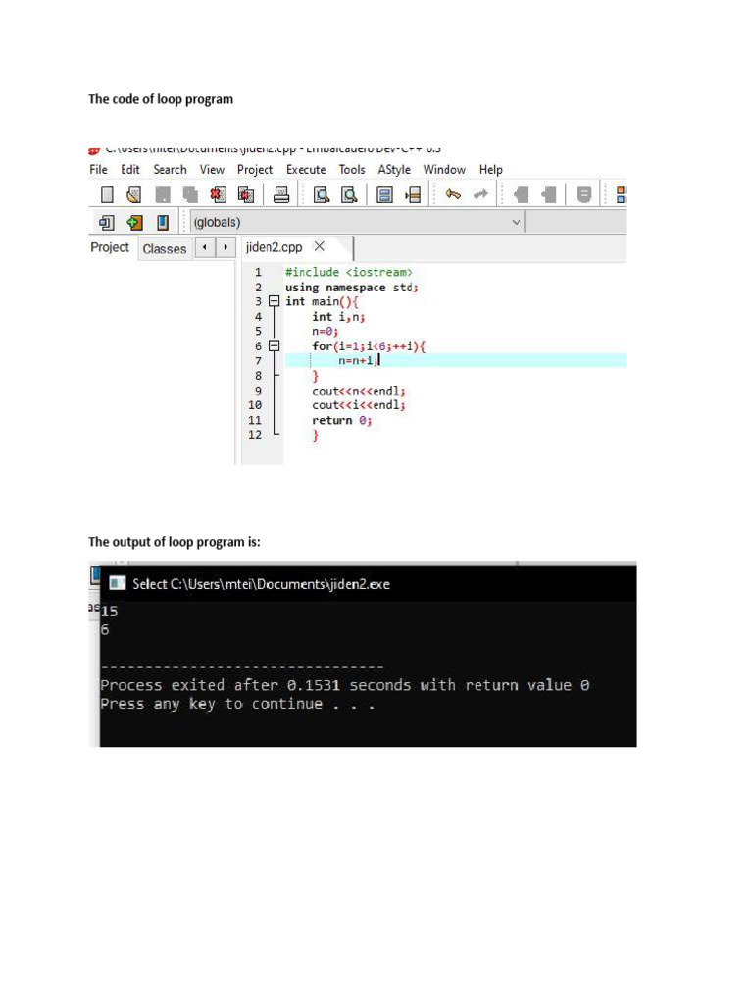This screenshot has width=753, height=1005.
Task: Click the greyed Redo arrow icon
Action: [x=480, y=194]
